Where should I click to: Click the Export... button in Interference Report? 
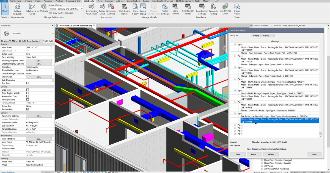click(254, 155)
